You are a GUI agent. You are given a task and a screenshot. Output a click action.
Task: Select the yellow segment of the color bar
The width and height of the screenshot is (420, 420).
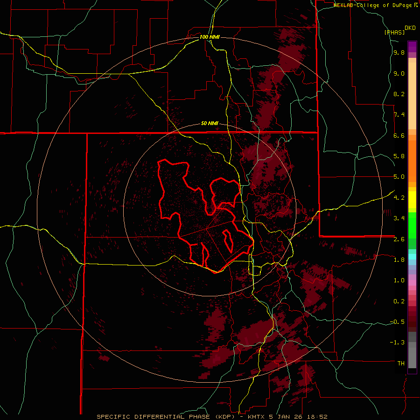pos(412,200)
